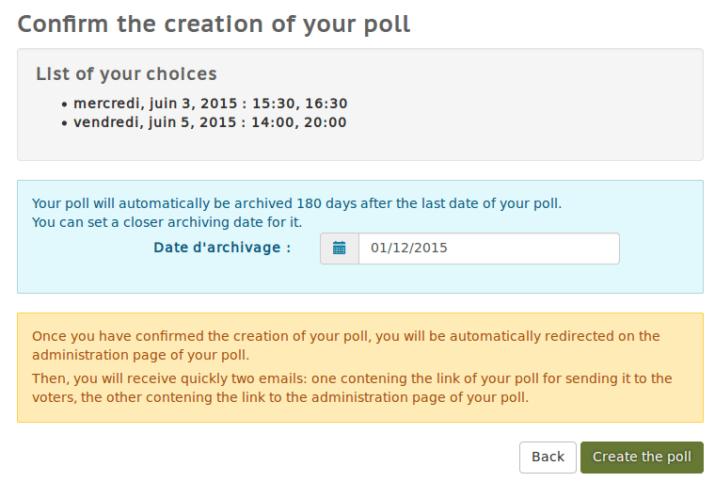Click the 180 days archive notice sentence
The image size is (715, 482).
pyautogui.click(x=297, y=203)
